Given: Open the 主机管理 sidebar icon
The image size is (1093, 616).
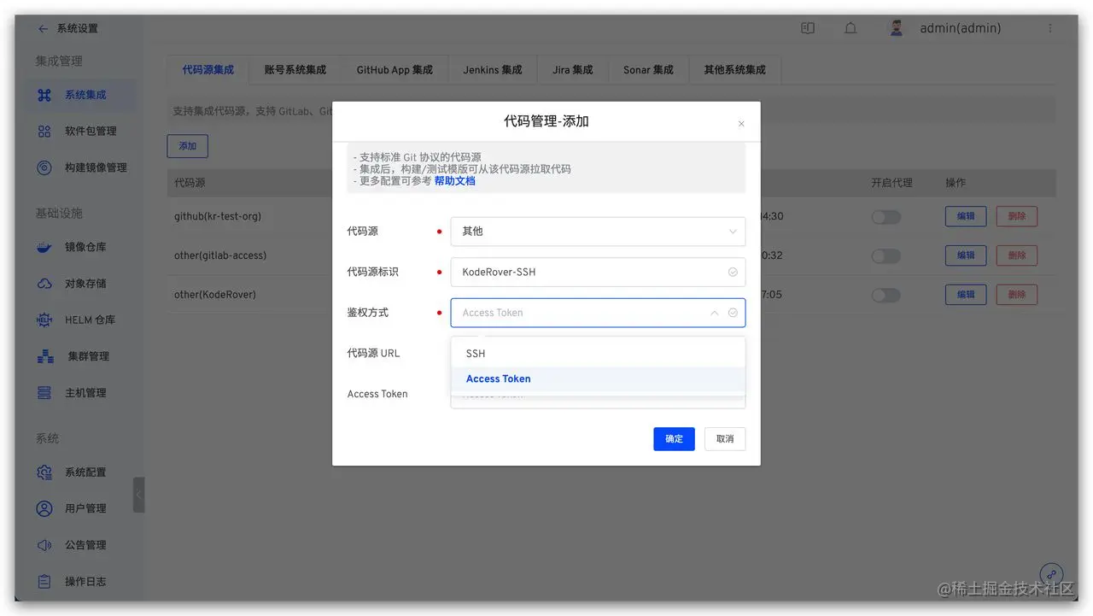Looking at the screenshot, I should point(44,393).
